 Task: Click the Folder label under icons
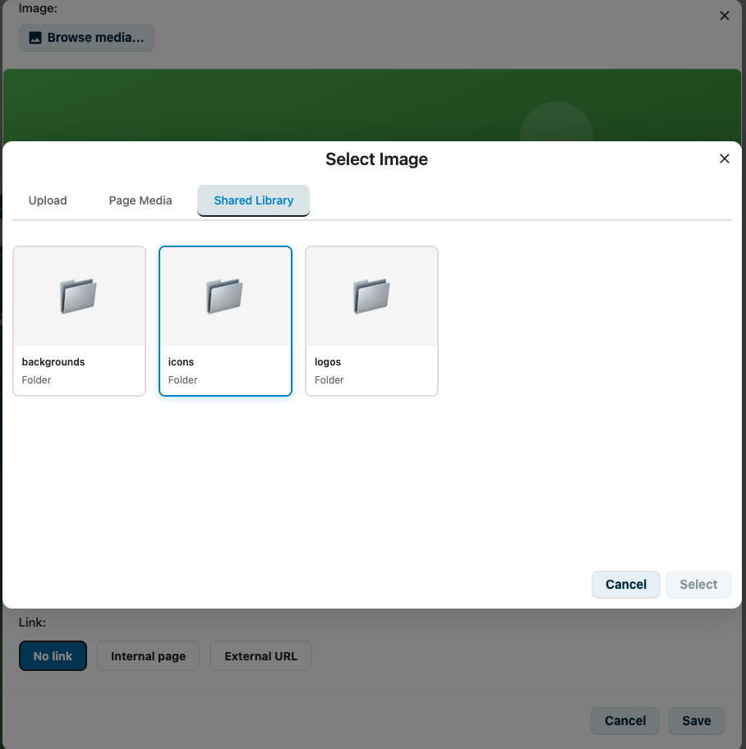click(x=183, y=380)
